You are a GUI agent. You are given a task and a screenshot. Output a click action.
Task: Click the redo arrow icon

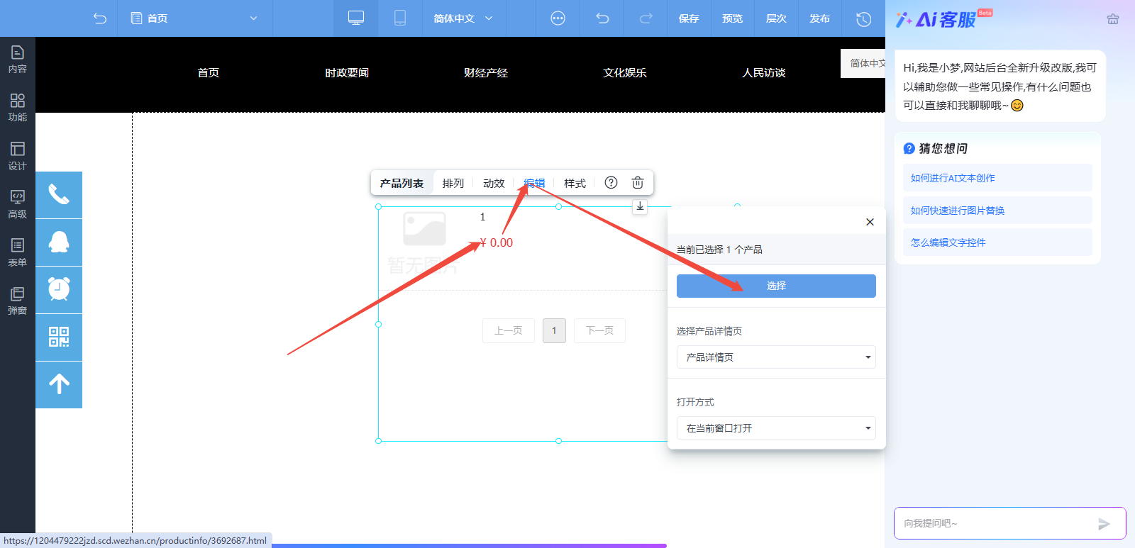coord(646,18)
